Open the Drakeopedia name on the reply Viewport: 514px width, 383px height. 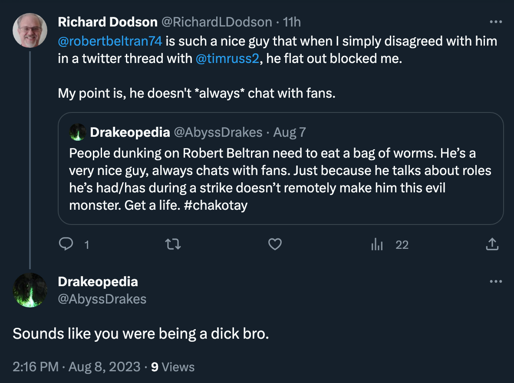tap(98, 282)
